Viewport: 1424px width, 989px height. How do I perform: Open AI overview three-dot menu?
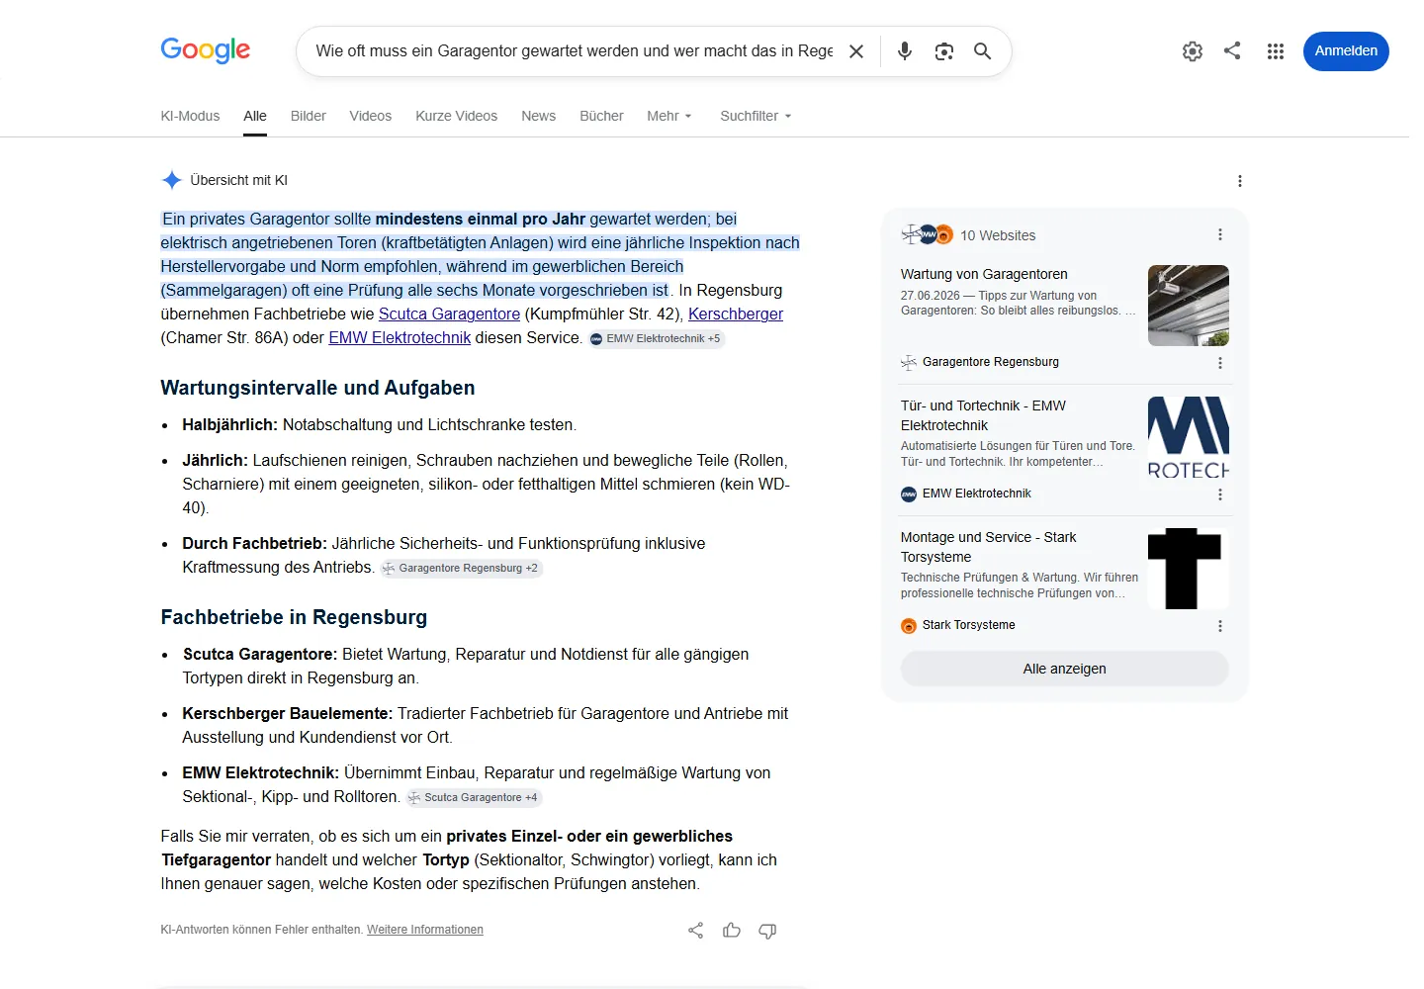[x=1240, y=181]
